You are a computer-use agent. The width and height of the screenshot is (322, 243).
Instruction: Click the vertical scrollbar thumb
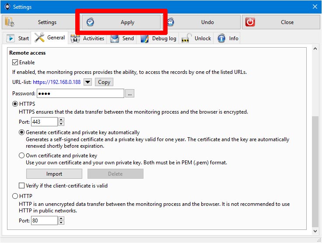[315, 172]
